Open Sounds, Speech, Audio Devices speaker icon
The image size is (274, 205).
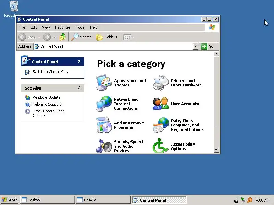(x=104, y=146)
